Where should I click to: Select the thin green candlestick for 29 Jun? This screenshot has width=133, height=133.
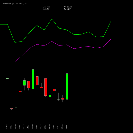tap(59, 100)
